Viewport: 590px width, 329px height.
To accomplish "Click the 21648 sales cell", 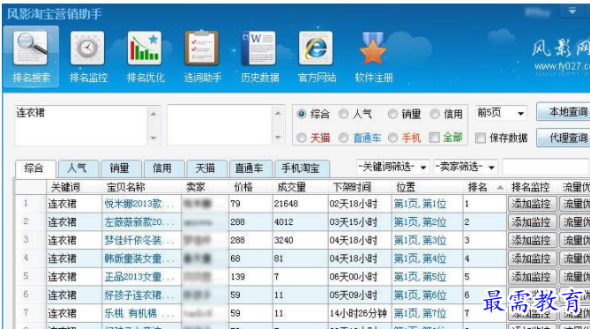I will click(x=286, y=204).
